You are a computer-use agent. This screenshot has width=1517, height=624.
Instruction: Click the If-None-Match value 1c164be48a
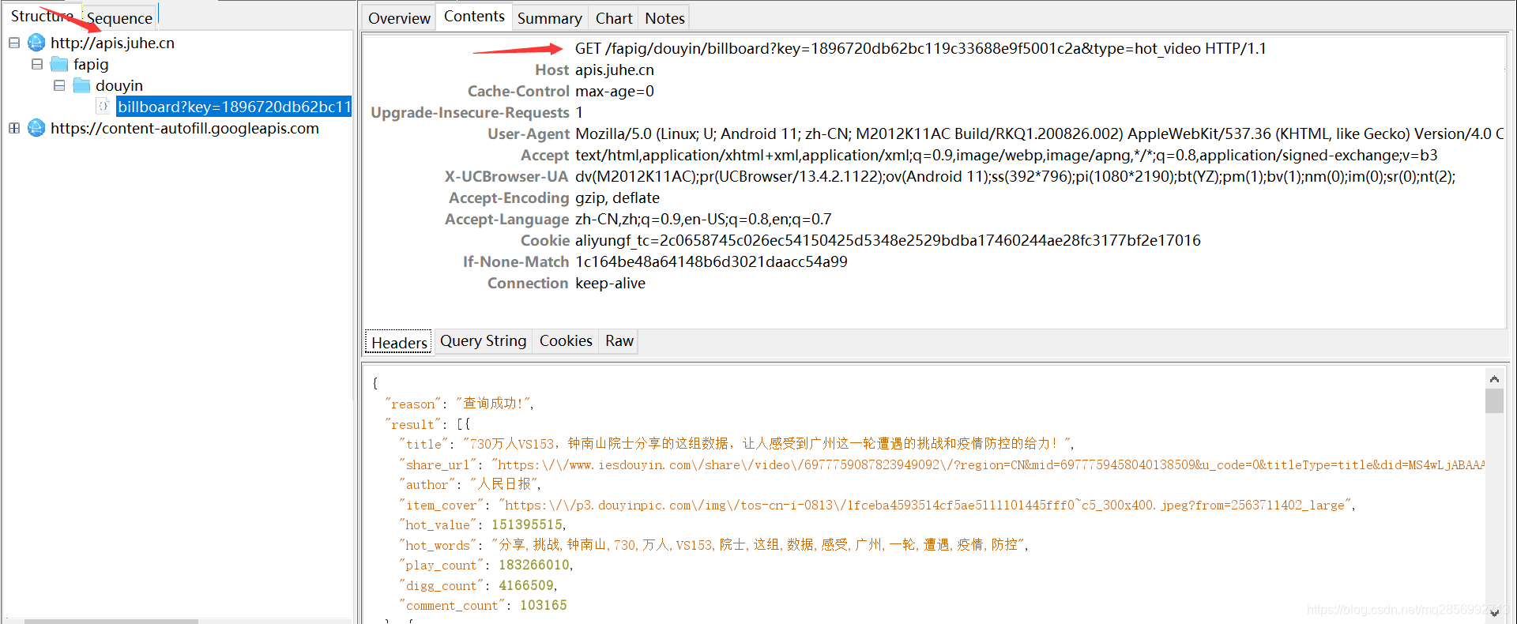(711, 261)
